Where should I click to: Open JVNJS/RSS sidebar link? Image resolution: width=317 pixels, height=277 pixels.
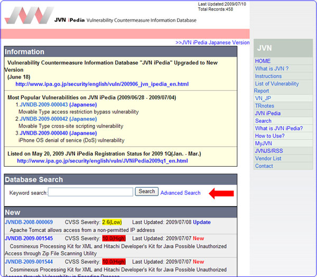(269, 151)
